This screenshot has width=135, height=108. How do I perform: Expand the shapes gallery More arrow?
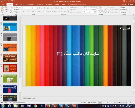point(97,12)
